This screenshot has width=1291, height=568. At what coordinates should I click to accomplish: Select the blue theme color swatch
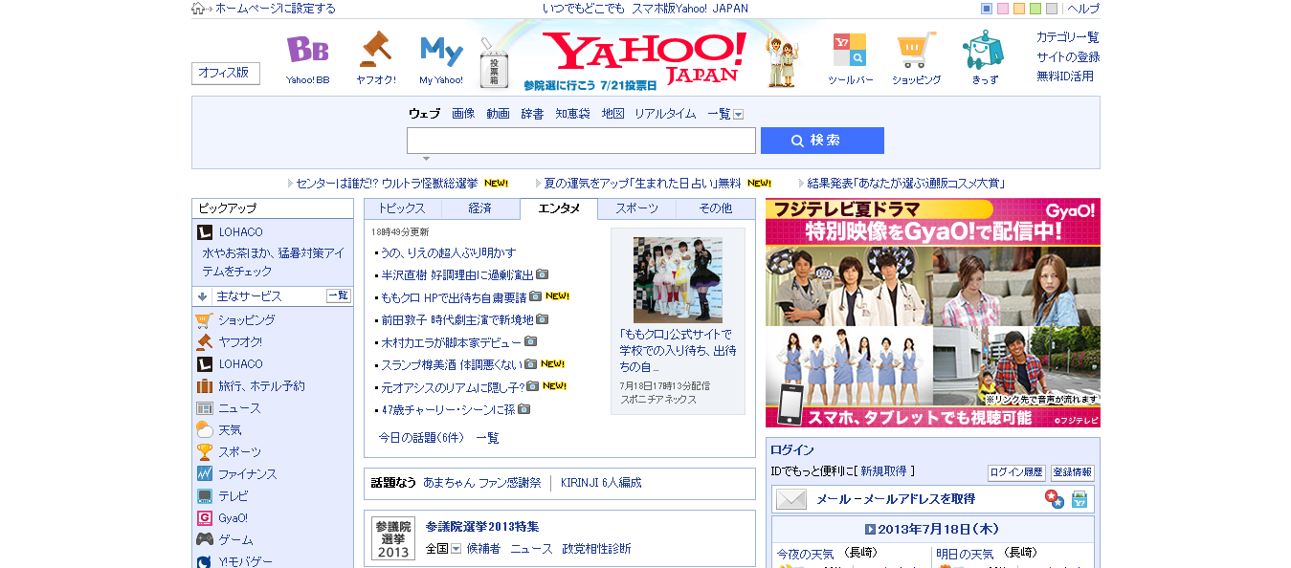(x=987, y=9)
